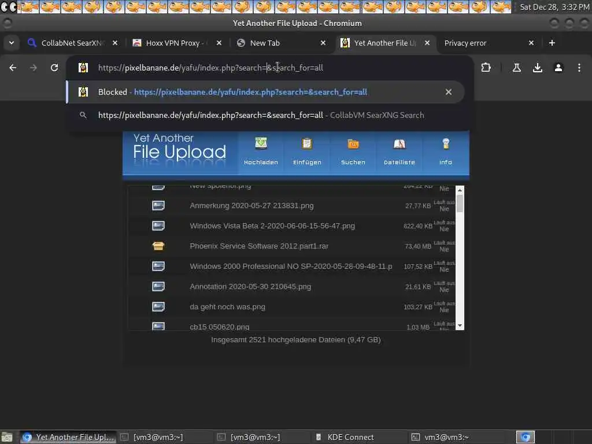Click the 622,40 KB size text
The height and width of the screenshot is (444, 592).
point(417,226)
